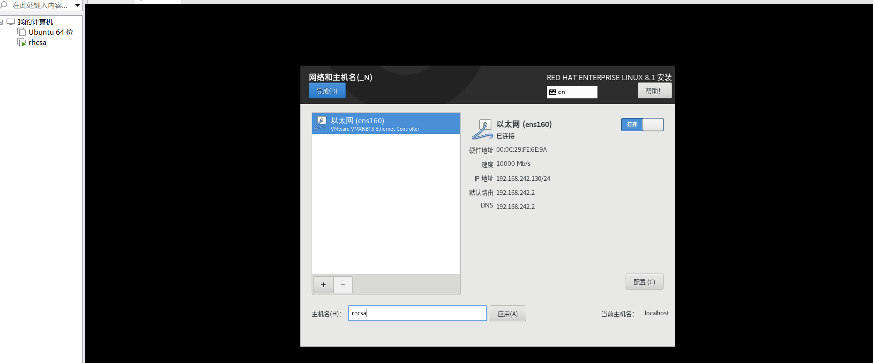Image resolution: width=873 pixels, height=363 pixels.
Task: Open the 配置 (C) configure dialog
Action: pyautogui.click(x=644, y=282)
